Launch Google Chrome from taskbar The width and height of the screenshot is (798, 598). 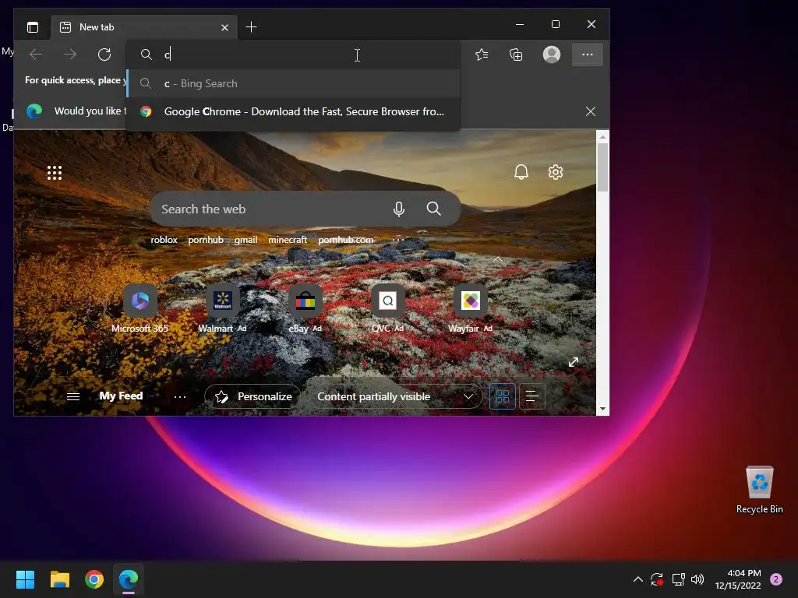click(x=94, y=579)
